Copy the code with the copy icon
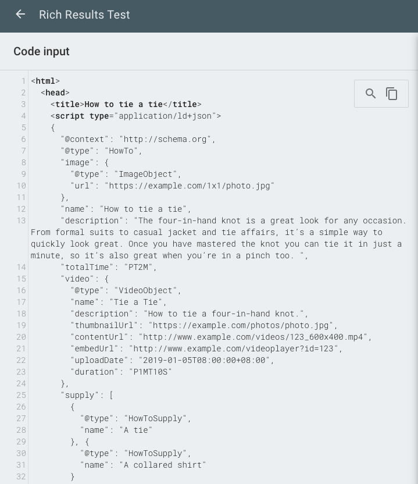This screenshot has width=418, height=484. 391,94
